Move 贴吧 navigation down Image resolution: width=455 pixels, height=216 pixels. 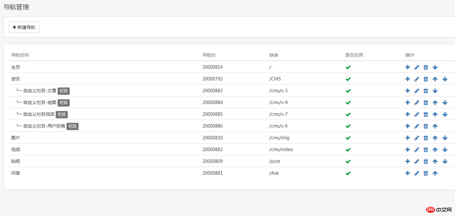(x=445, y=161)
